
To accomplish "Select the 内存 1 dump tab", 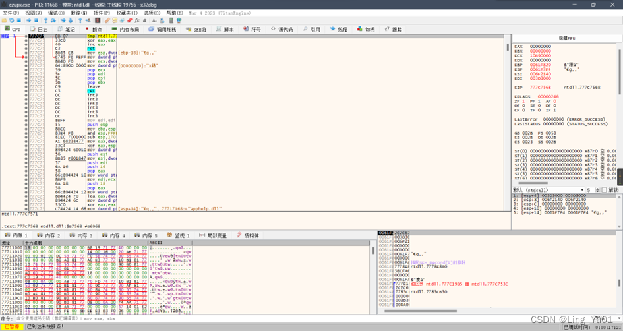I will point(16,235).
